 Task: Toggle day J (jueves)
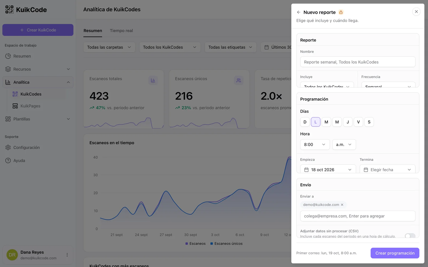[348, 122]
